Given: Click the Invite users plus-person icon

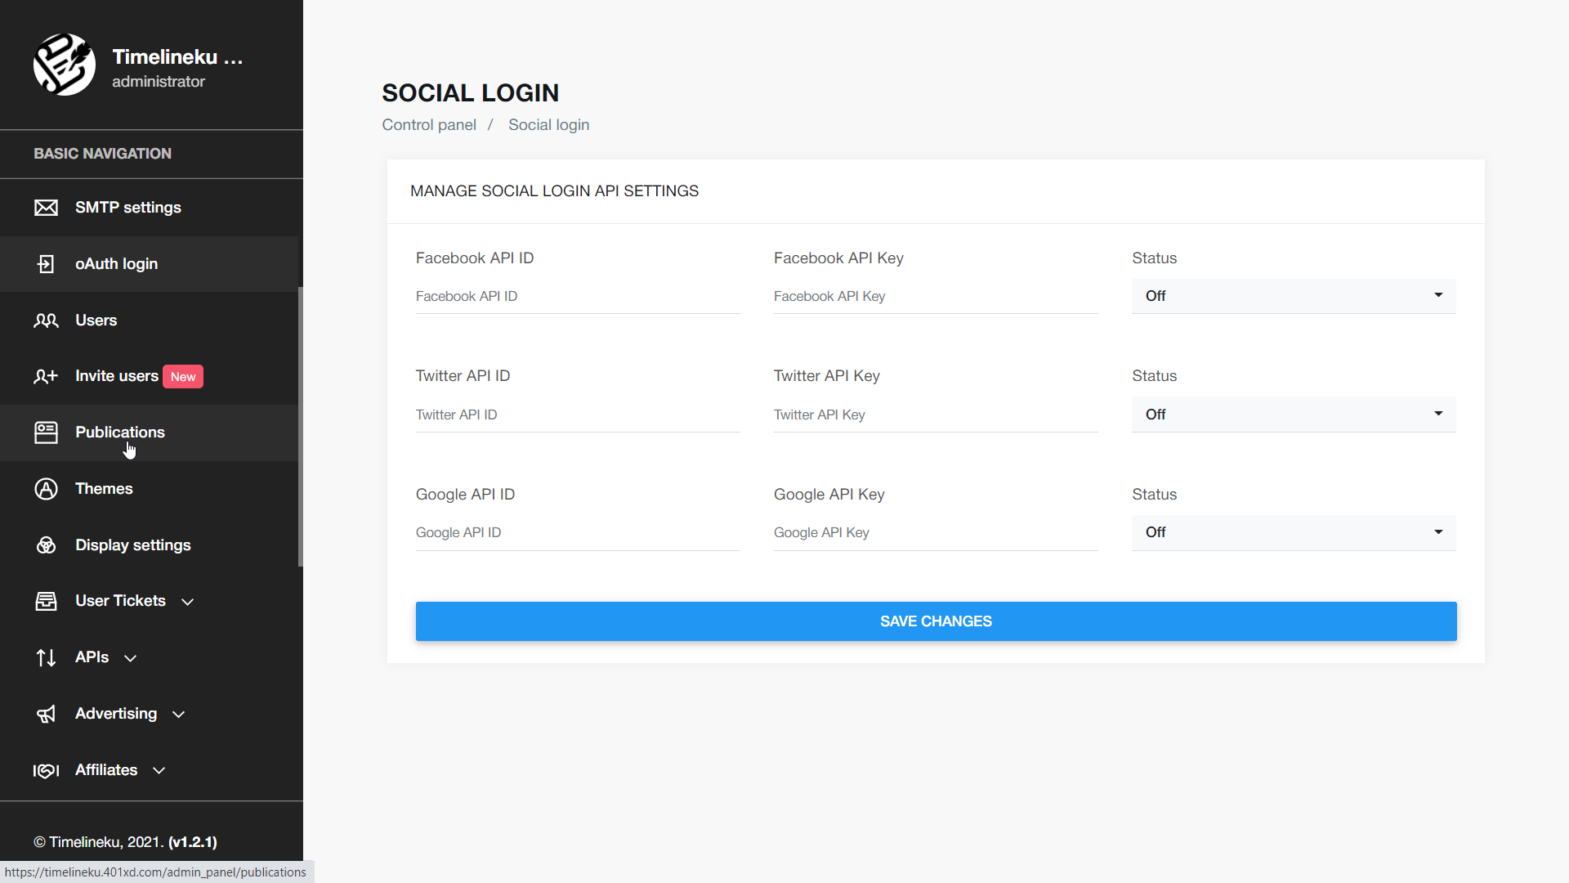Looking at the screenshot, I should pyautogui.click(x=46, y=376).
